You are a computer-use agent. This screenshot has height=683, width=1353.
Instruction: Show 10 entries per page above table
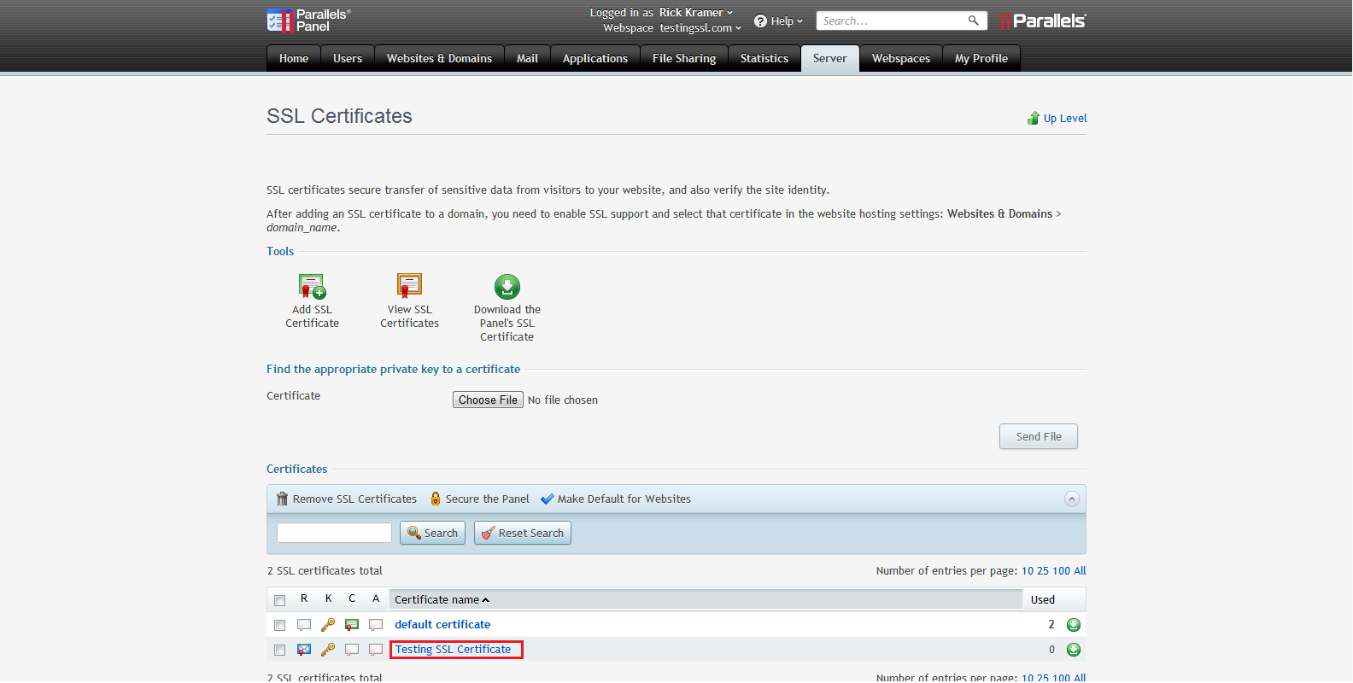coord(1028,570)
